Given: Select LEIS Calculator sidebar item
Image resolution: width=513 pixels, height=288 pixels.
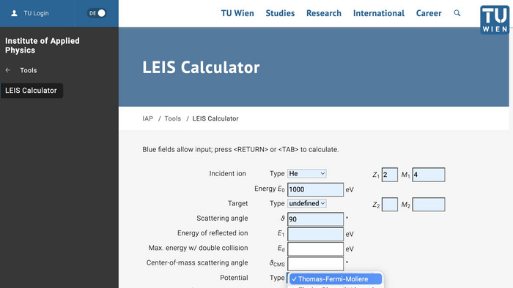Looking at the screenshot, I should [x=32, y=91].
